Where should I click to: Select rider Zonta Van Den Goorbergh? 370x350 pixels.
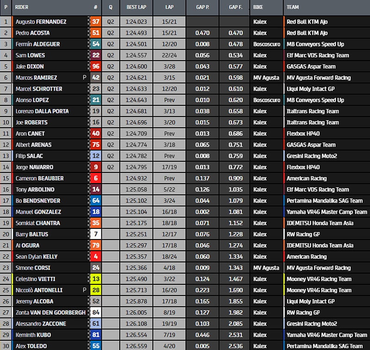tap(50, 313)
